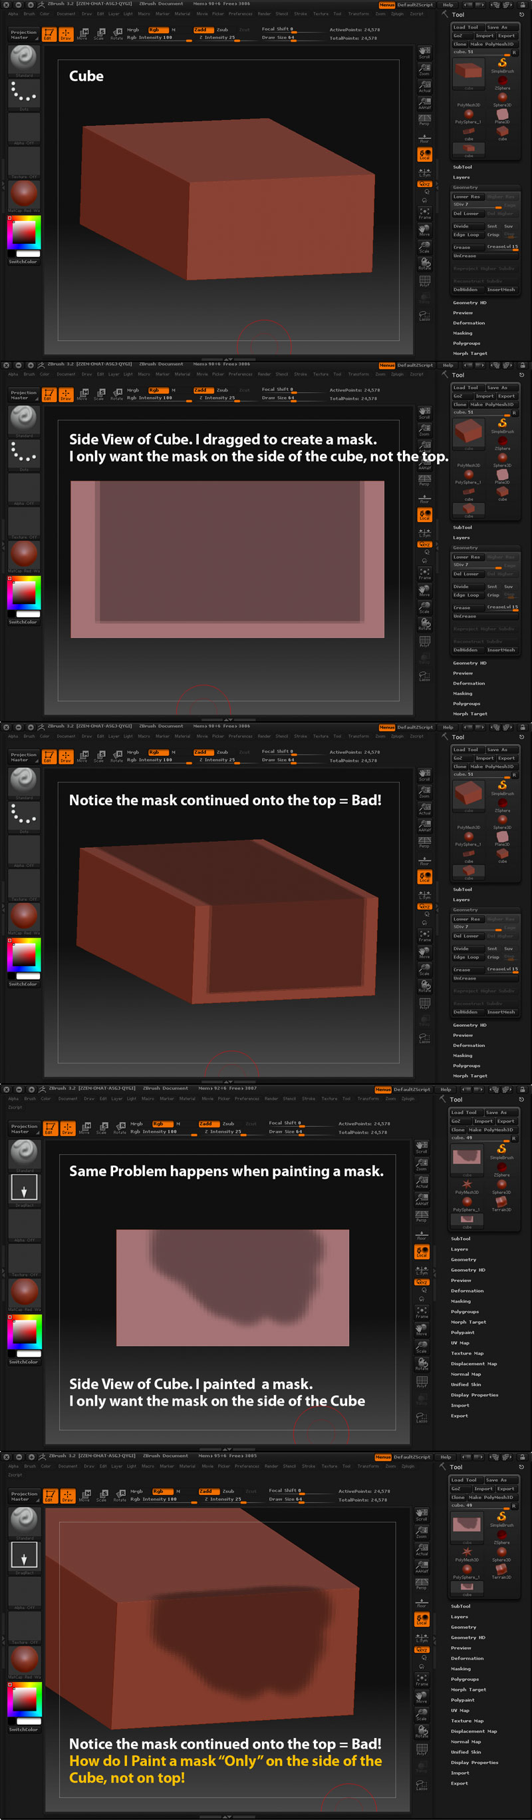Image resolution: width=532 pixels, height=1820 pixels.
Task: Open Texture Off slot in 'How do I Paint' screenshot
Action: pyautogui.click(x=24, y=1628)
